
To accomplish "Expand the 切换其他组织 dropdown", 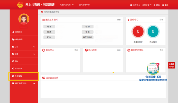I will tap(67, 5).
